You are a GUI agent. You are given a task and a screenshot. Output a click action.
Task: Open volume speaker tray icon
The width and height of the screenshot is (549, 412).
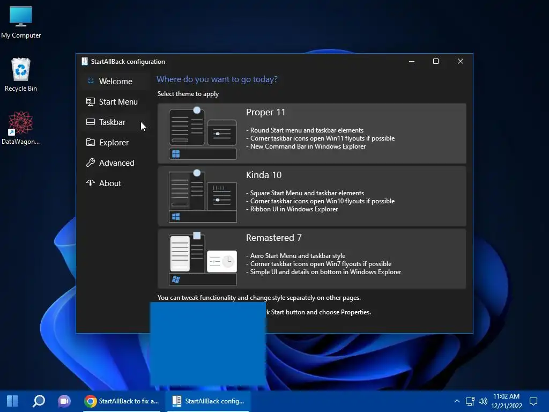[483, 401]
